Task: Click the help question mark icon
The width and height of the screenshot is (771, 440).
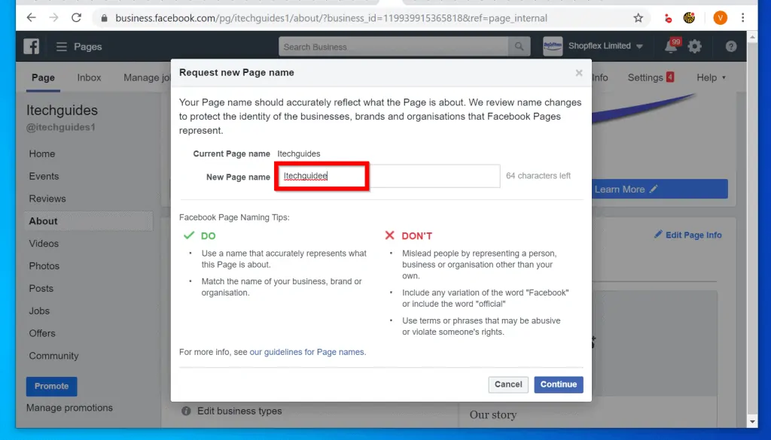Action: [731, 47]
